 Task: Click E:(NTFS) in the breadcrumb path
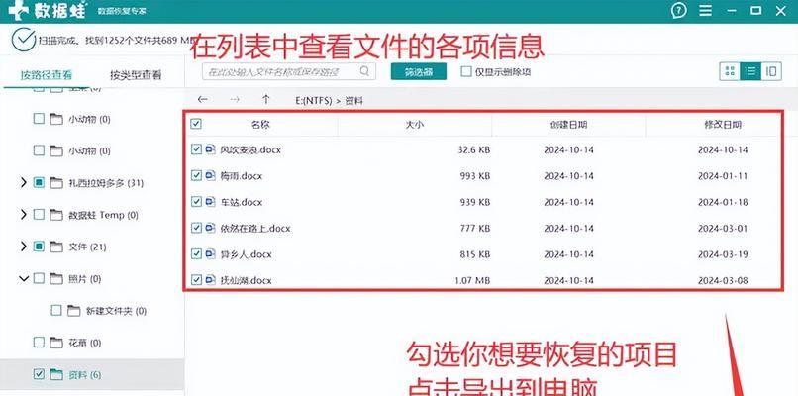coord(314,101)
